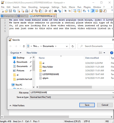Open the address bar history dropdown
The height and width of the screenshot is (123, 114).
coord(67,46)
